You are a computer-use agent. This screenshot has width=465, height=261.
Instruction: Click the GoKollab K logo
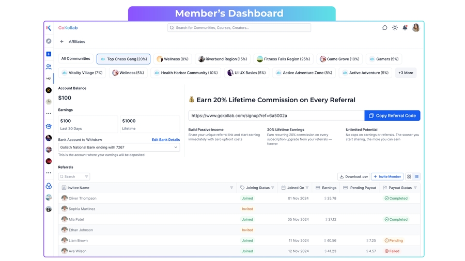pyautogui.click(x=49, y=28)
